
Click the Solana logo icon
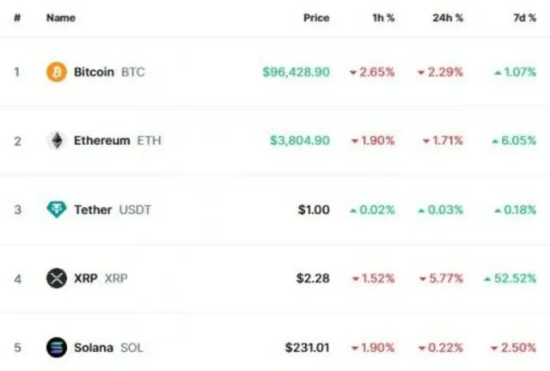click(x=57, y=347)
